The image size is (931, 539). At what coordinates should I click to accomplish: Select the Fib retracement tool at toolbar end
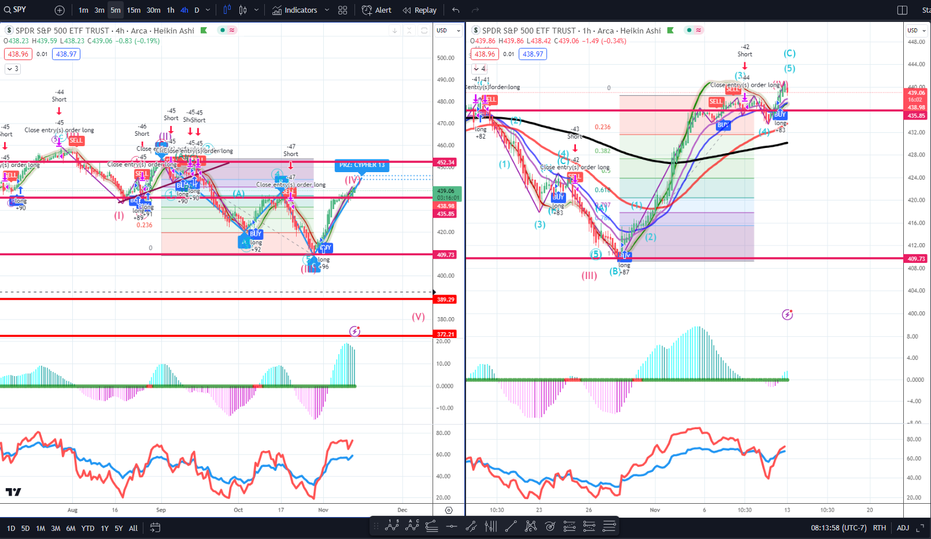coord(609,526)
